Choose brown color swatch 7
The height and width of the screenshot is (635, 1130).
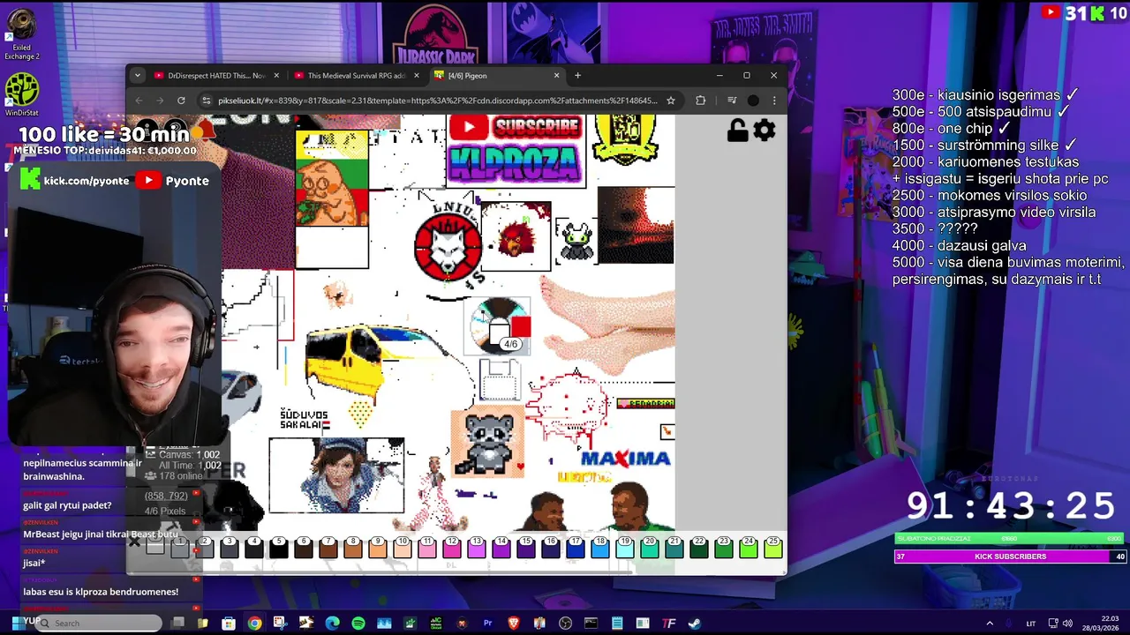pyautogui.click(x=328, y=548)
